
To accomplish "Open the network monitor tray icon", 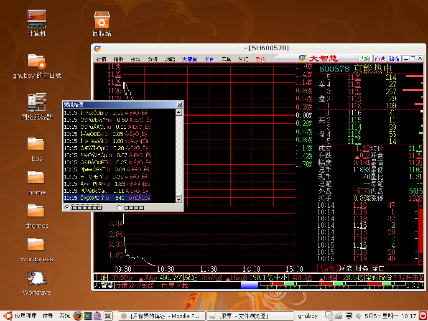I will [x=349, y=316].
